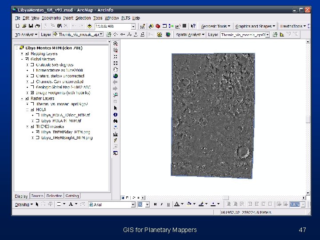Image resolution: width=320 pixels, height=240 pixels.
Task: Open the 3D Analyst menu dropdown
Action: pyautogui.click(x=26, y=35)
